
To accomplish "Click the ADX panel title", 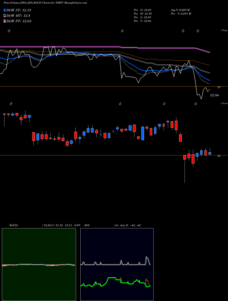I will 87,225.
